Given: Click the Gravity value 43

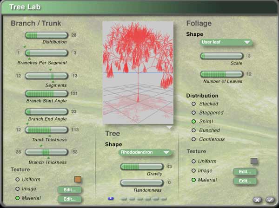Looking at the screenshot, I should pos(169,166).
